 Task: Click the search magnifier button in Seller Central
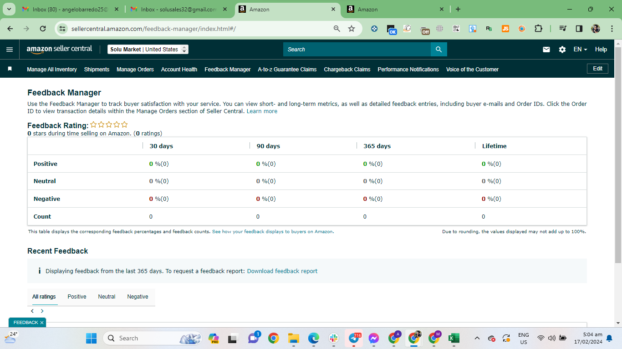[x=438, y=50]
